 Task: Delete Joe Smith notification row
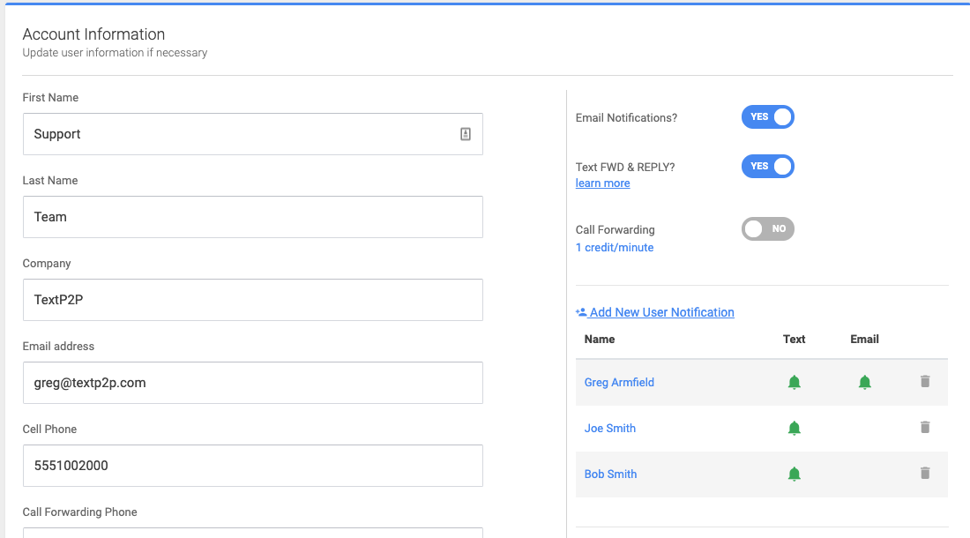[925, 427]
